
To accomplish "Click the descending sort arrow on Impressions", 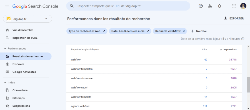I will (221, 49).
